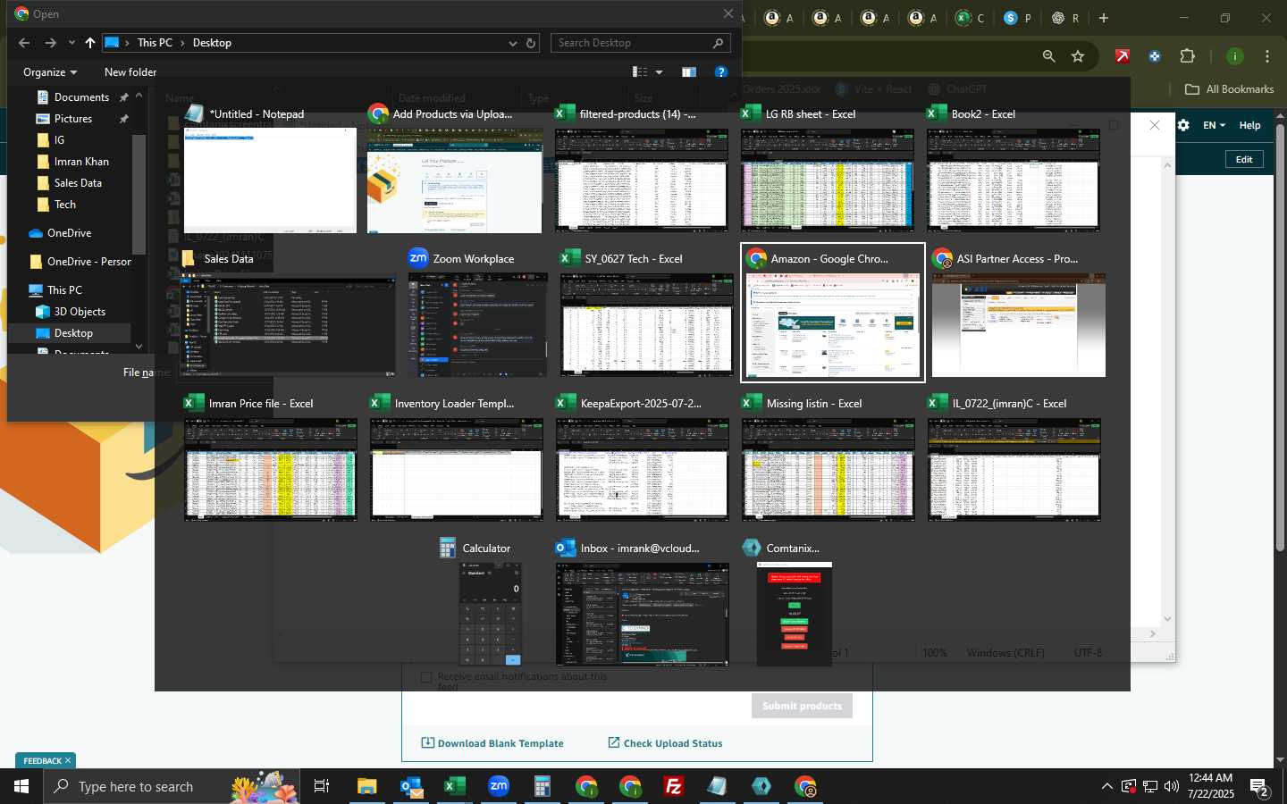Click the Edit button
Viewport: 1287px width, 804px height.
(1244, 159)
